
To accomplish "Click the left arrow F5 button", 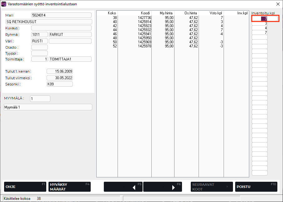I will pyautogui.click(x=123, y=187).
